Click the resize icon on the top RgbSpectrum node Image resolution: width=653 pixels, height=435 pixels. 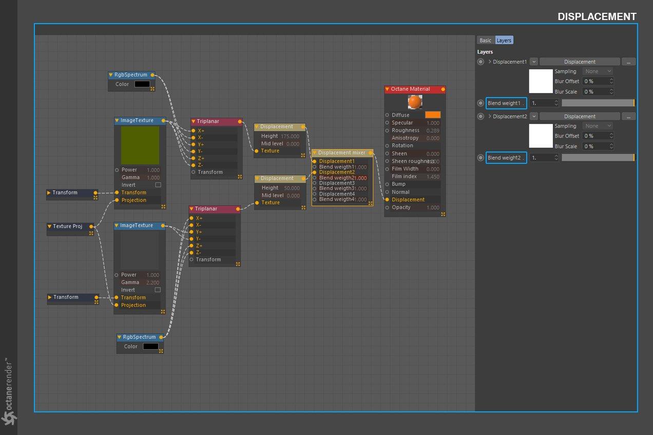coord(152,89)
